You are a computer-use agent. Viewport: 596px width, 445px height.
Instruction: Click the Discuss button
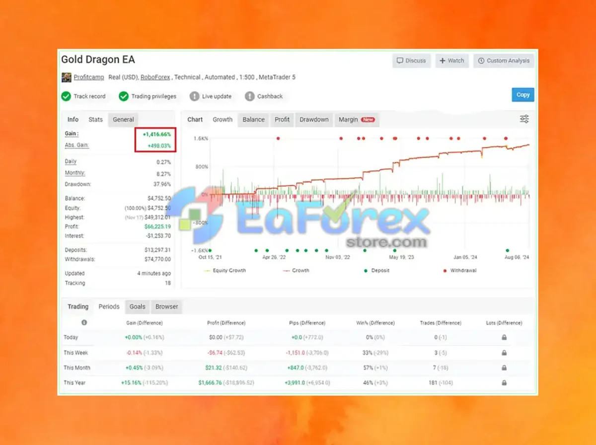(x=412, y=61)
